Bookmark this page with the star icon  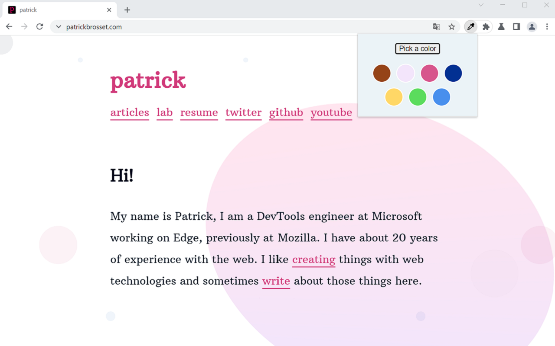(x=452, y=27)
